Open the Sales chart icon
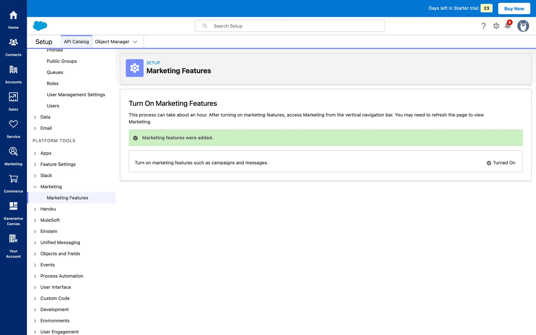This screenshot has height=335, width=536. click(13, 97)
